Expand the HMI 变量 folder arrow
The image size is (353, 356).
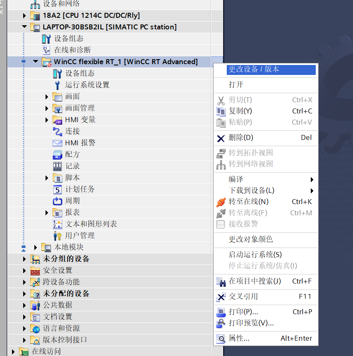46,120
